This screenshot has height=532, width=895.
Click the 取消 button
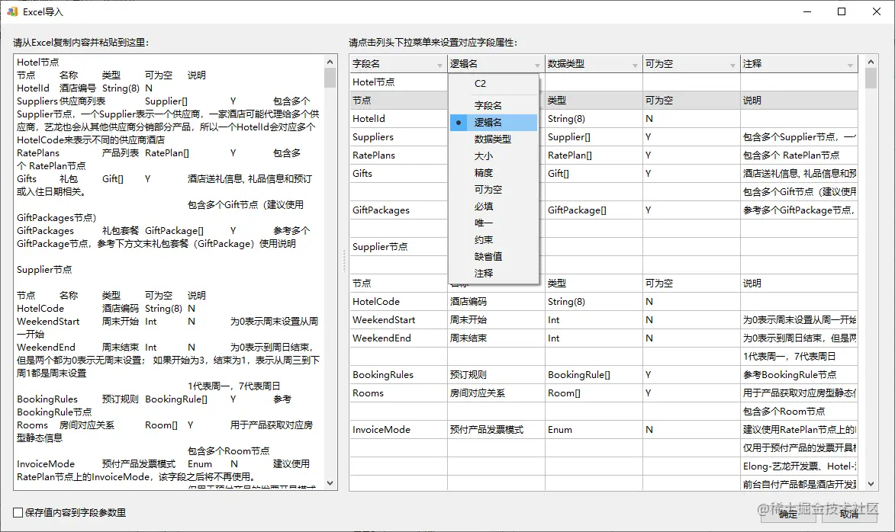(848, 513)
